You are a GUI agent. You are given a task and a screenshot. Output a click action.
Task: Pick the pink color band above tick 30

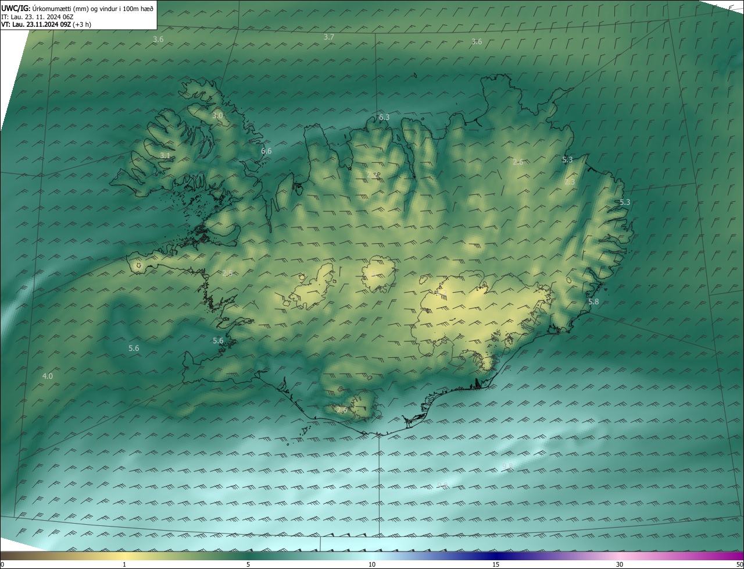tap(620, 556)
